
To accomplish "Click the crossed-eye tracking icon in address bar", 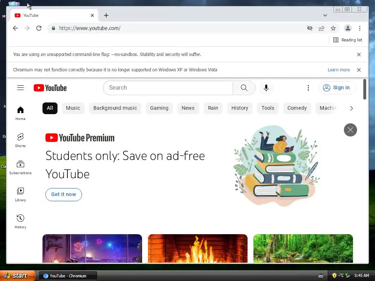I will point(310,28).
